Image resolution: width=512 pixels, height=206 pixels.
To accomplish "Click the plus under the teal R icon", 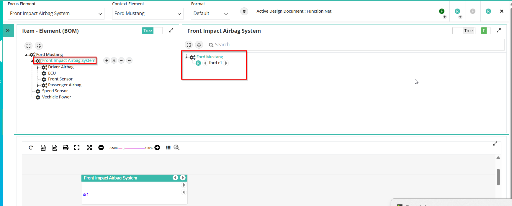I will [460, 17].
